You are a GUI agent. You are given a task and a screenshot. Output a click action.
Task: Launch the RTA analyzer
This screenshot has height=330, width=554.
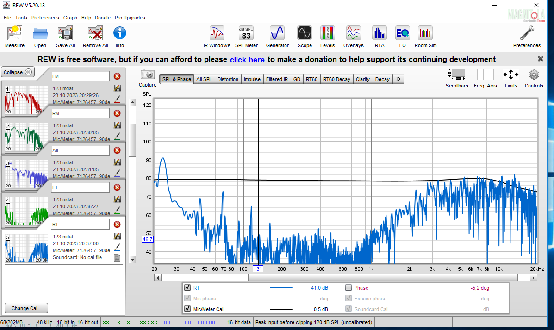point(380,37)
